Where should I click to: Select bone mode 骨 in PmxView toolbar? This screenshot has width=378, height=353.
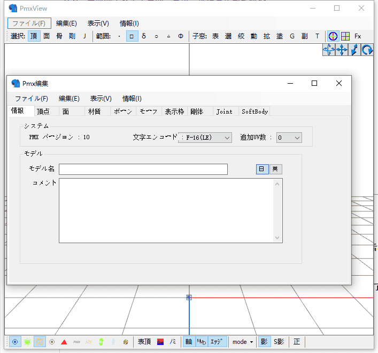click(59, 36)
